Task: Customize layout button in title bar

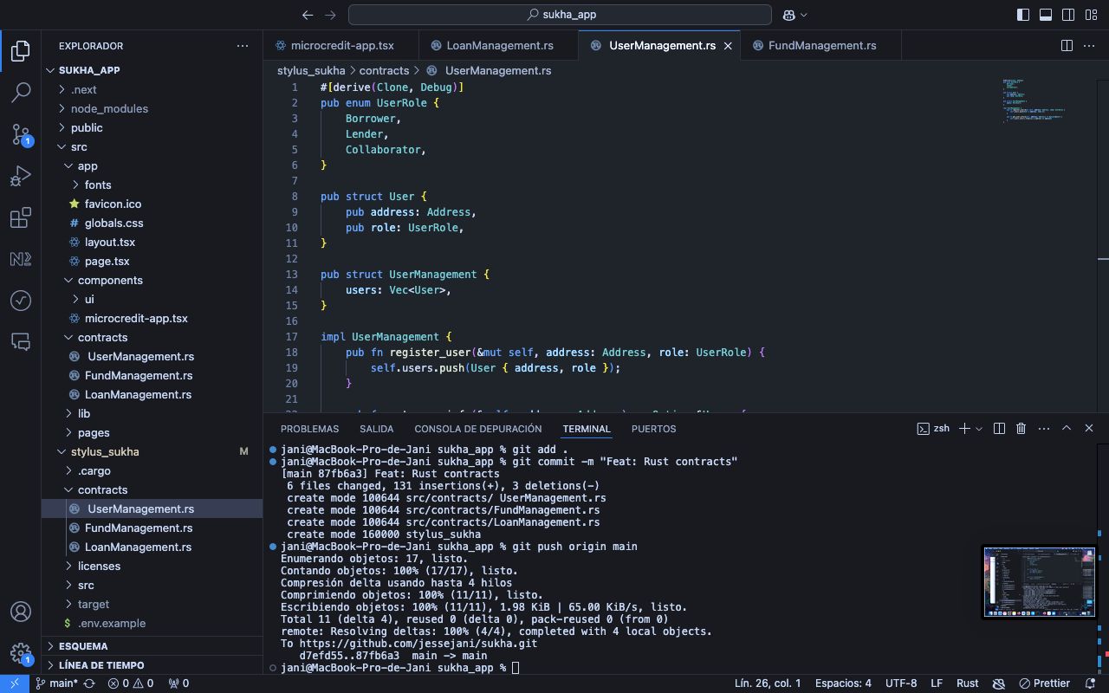Action: click(x=1091, y=15)
